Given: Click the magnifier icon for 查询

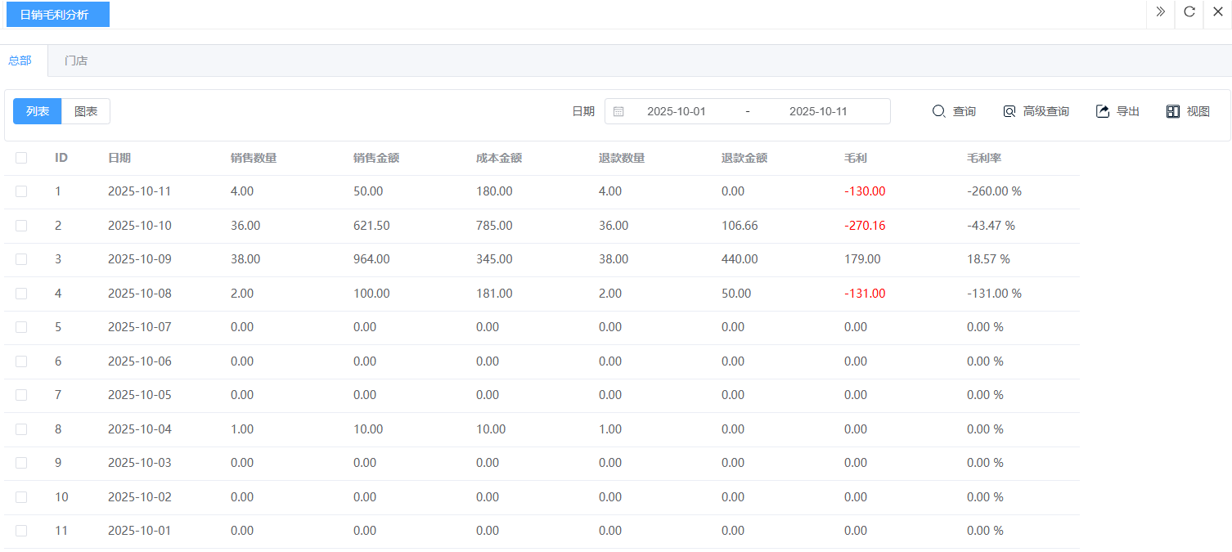Looking at the screenshot, I should coord(938,111).
